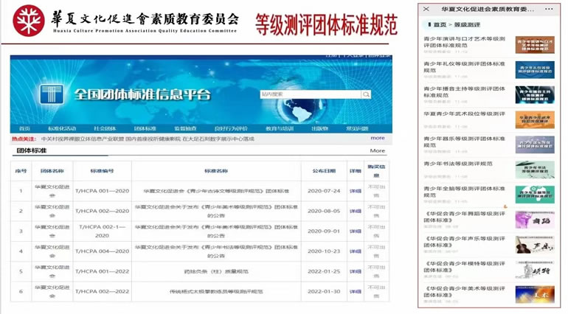Screen dimensions: 568x314
Task: Click the 标准编号 column header
Action: 102,171
